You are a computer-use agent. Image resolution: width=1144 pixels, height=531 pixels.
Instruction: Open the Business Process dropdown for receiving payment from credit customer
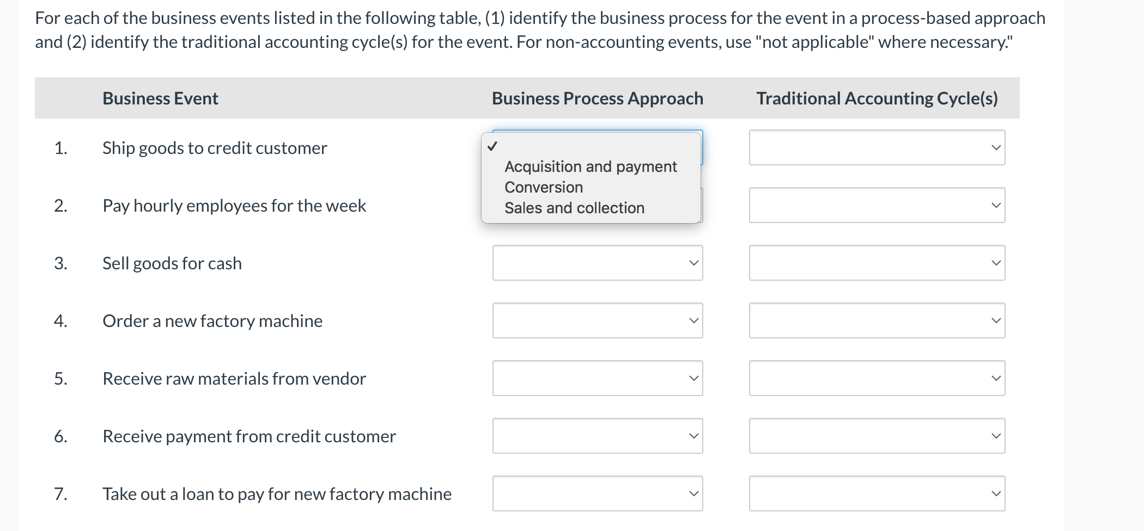(x=597, y=436)
